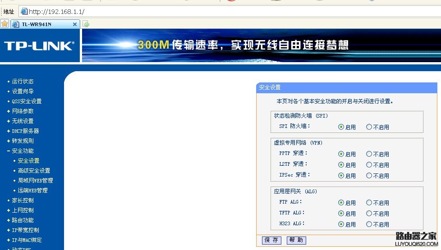The height and width of the screenshot is (250, 441).
Task: Close the TL-WR941N tab
Action: 75,24
